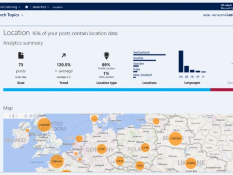Image resolution: width=233 pixels, height=175 pixels.
Task: Open the admin user menu
Action: click(x=227, y=7)
